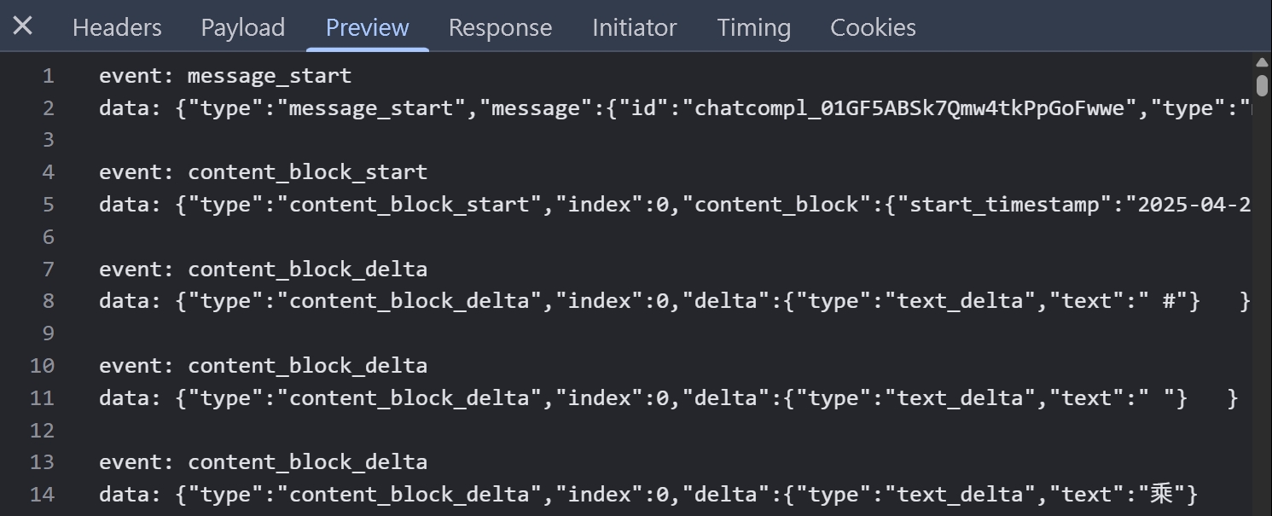
Task: Switch to the Initiator tab
Action: point(635,27)
